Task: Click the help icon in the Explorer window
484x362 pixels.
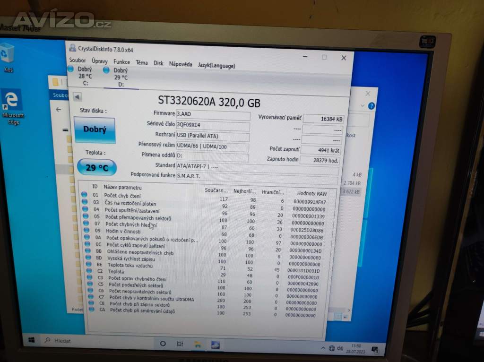Action: tap(372, 106)
